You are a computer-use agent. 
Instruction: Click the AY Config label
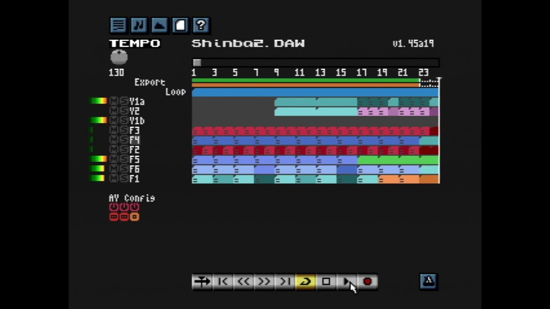coord(132,198)
